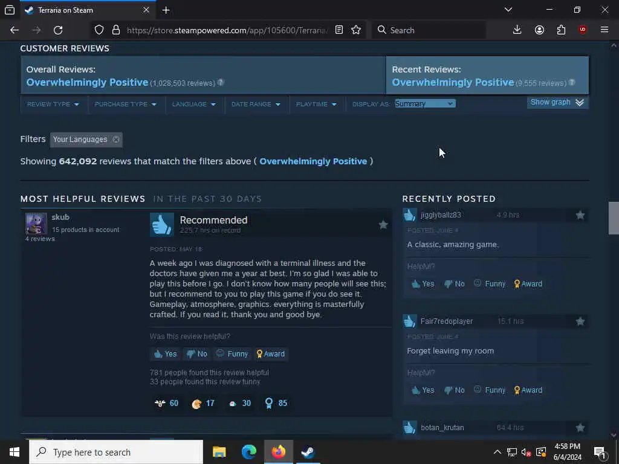Vote Yes on skub's review
The image size is (619, 464).
pyautogui.click(x=166, y=354)
